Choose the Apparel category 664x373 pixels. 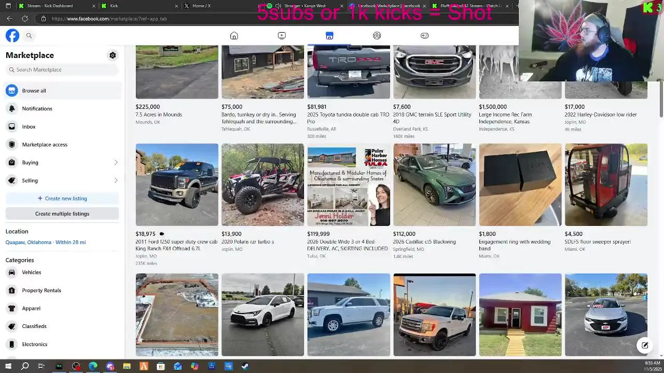[62, 308]
